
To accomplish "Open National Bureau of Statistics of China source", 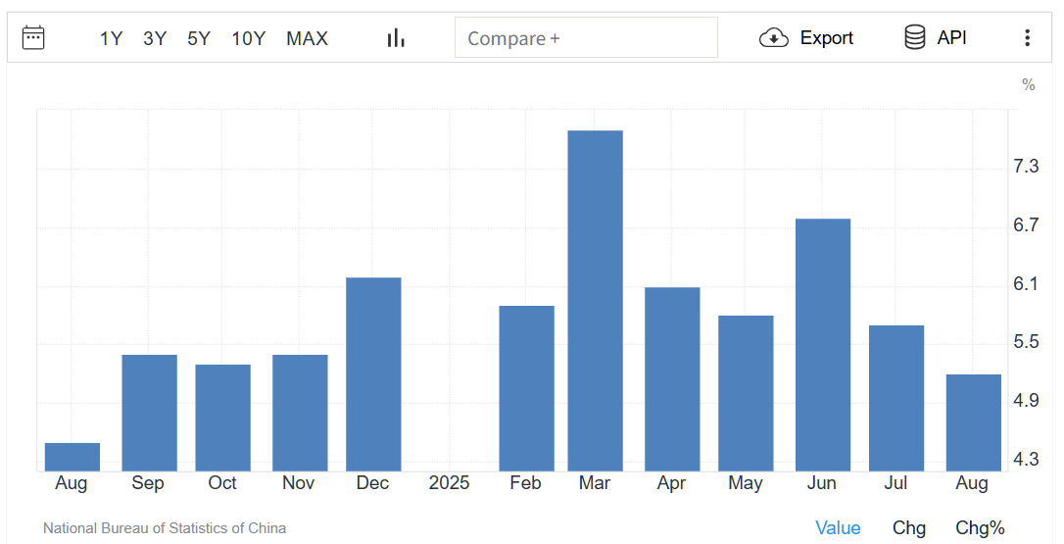I will point(165,527).
